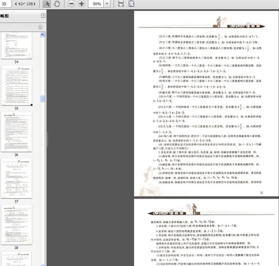Activate the hand pan tool
The width and height of the screenshot is (279, 266).
57,4
